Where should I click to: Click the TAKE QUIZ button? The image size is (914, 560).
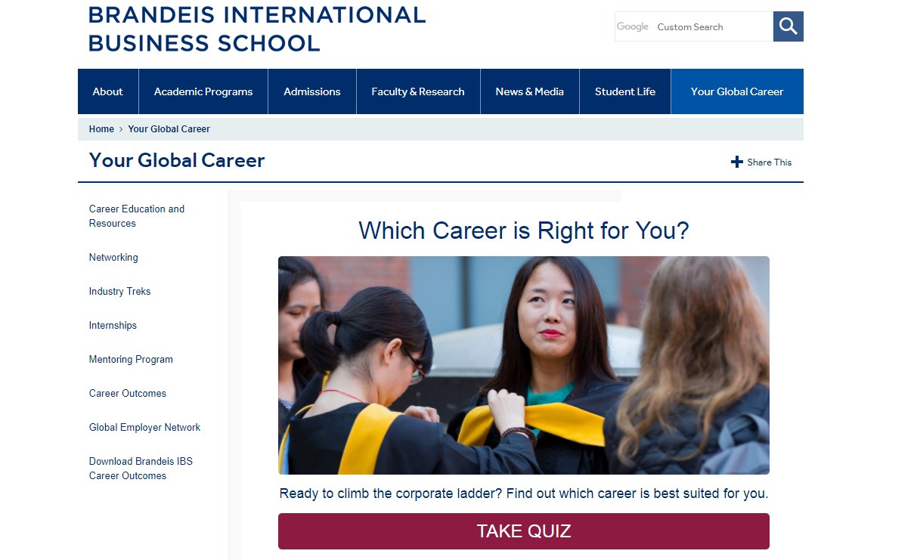(x=524, y=531)
